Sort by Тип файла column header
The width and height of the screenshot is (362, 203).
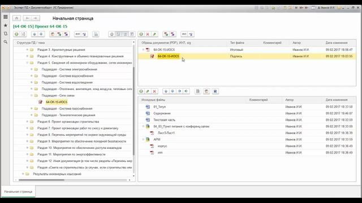tap(237, 43)
